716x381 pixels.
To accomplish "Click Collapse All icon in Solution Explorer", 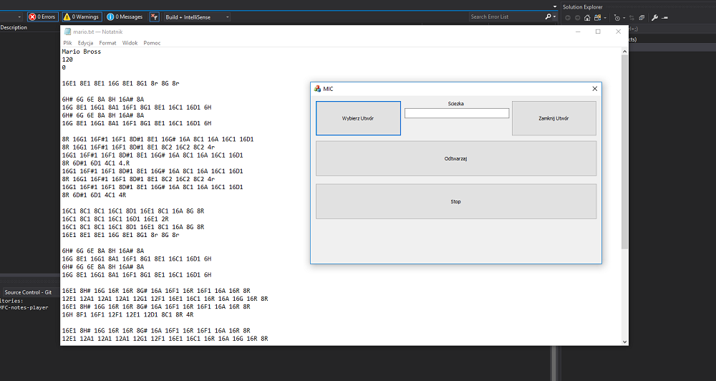I will click(642, 17).
